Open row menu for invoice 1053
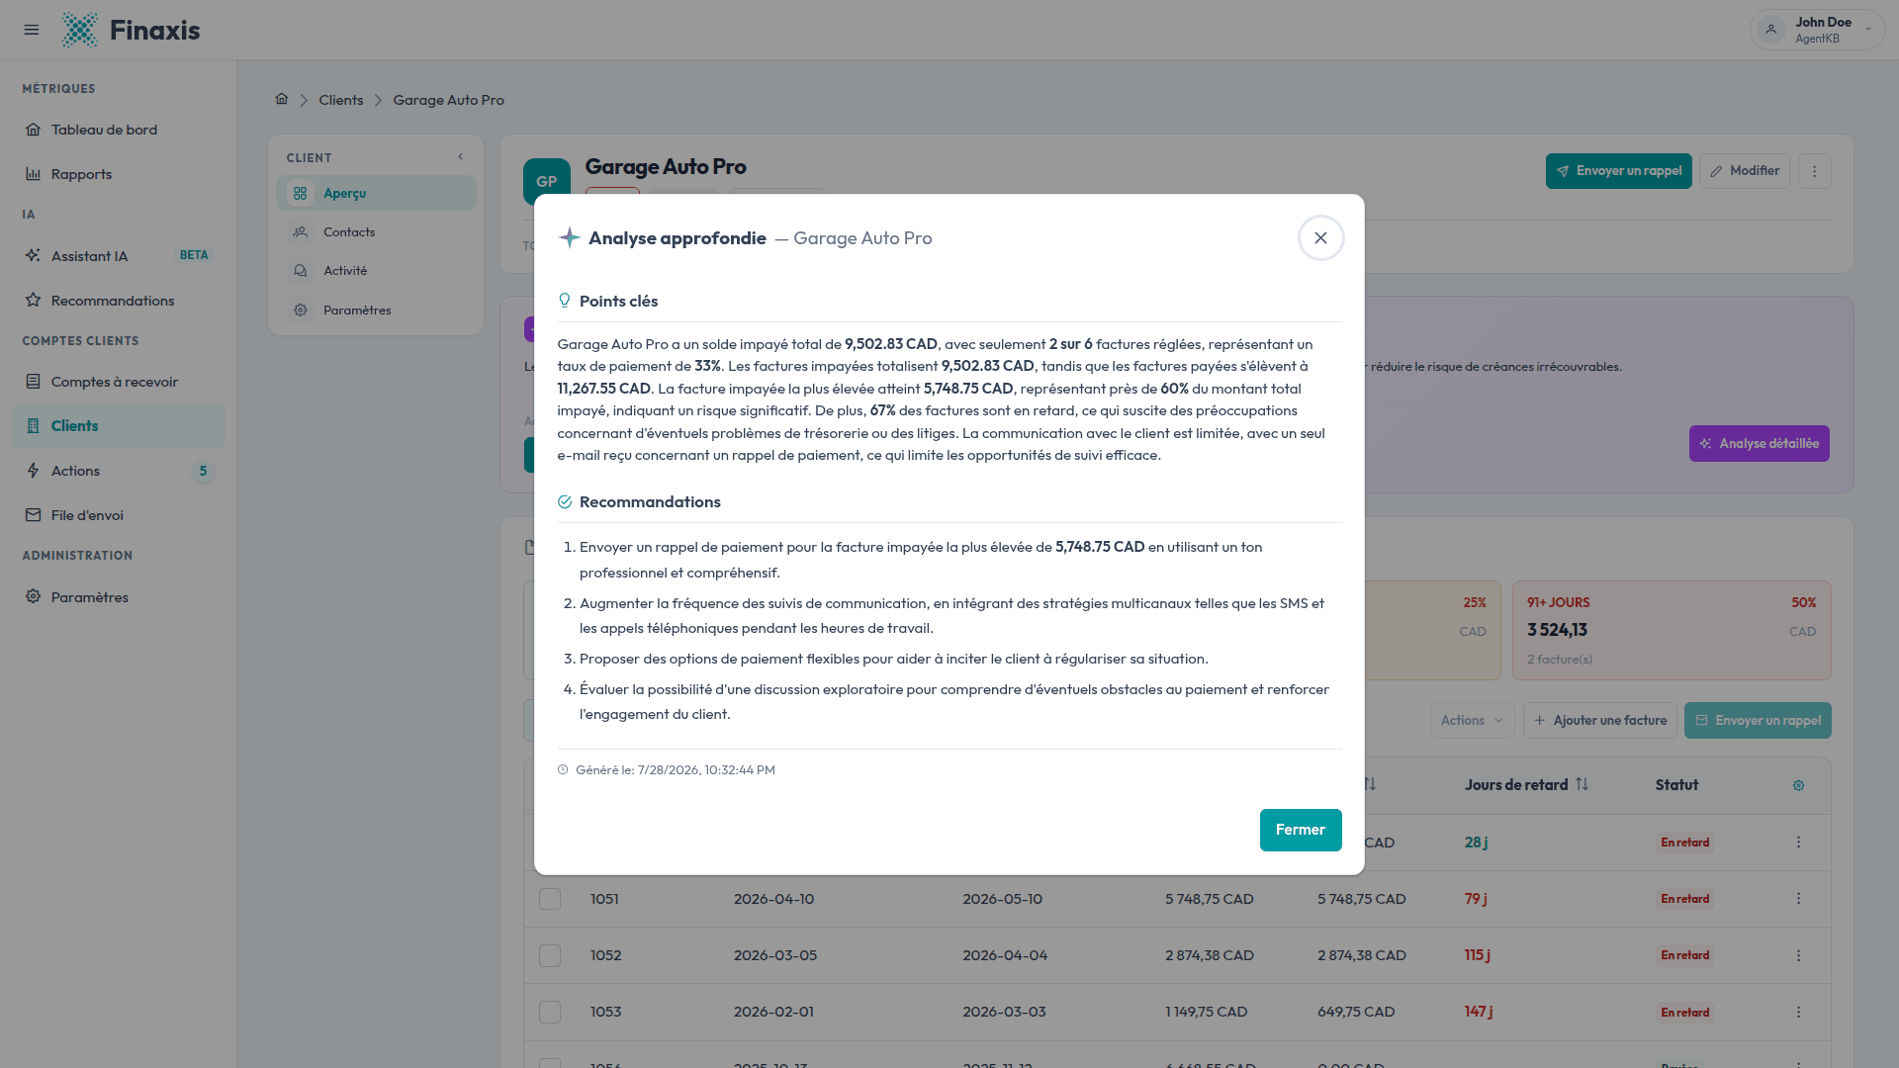This screenshot has width=1899, height=1068. 1798,1012
